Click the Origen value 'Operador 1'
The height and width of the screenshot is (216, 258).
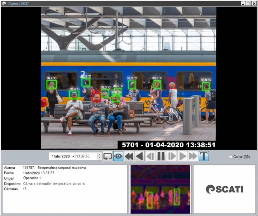point(32,178)
